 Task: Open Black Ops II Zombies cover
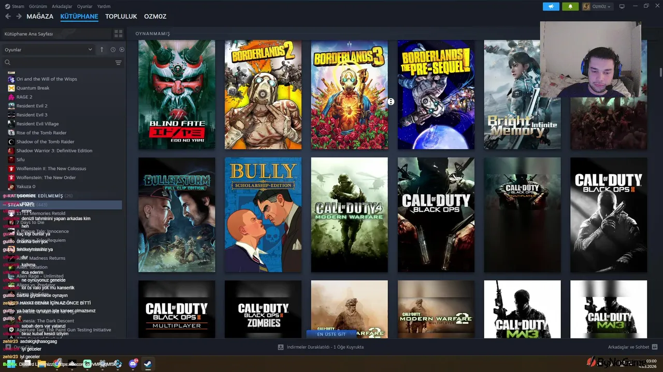point(263,309)
